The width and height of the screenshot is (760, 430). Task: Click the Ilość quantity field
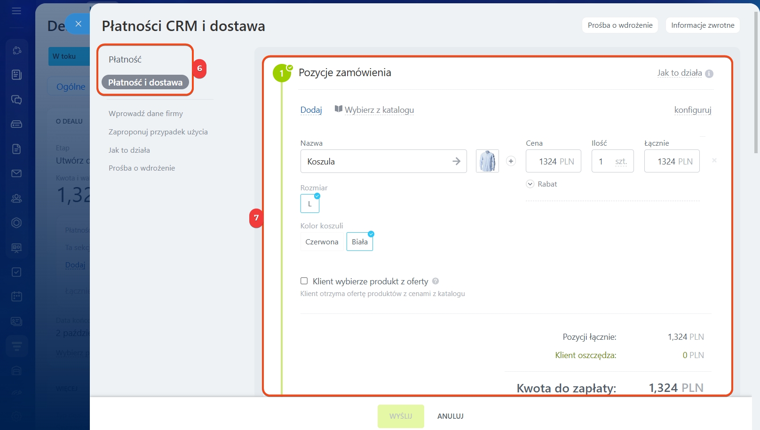(x=613, y=161)
